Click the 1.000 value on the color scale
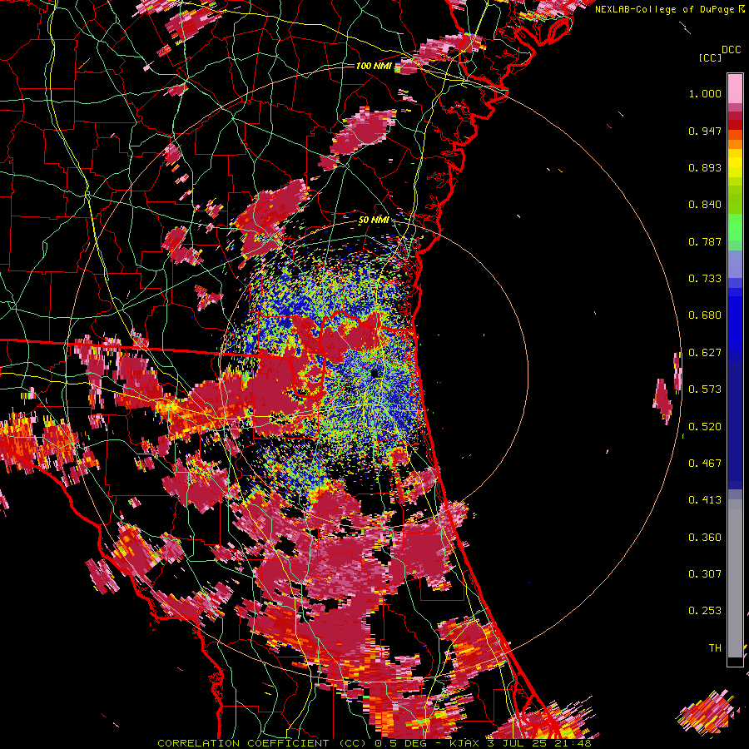This screenshot has width=749, height=749. [x=705, y=93]
